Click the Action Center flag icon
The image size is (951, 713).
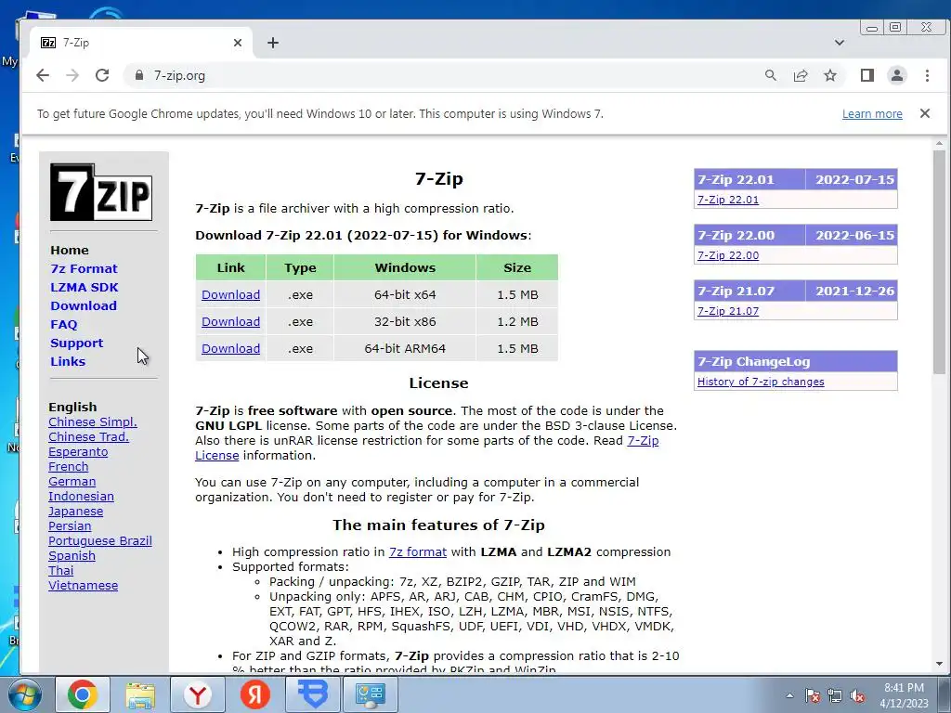(813, 695)
